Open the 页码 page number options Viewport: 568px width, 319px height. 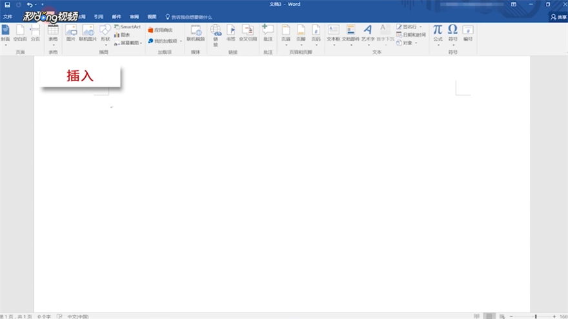tap(316, 35)
